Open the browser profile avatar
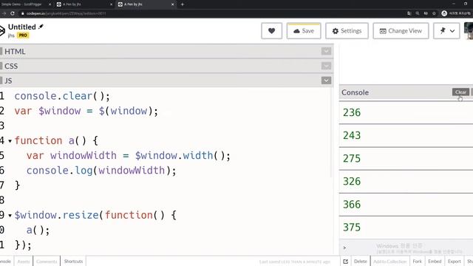The height and width of the screenshot is (266, 473). point(444,13)
